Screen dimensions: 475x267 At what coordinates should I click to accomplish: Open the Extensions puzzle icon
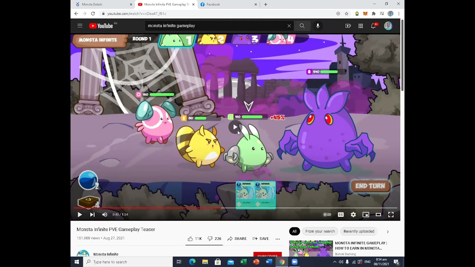[374, 14]
